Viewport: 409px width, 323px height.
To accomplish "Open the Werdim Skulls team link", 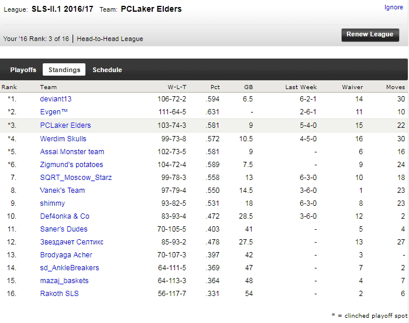I will point(63,138).
